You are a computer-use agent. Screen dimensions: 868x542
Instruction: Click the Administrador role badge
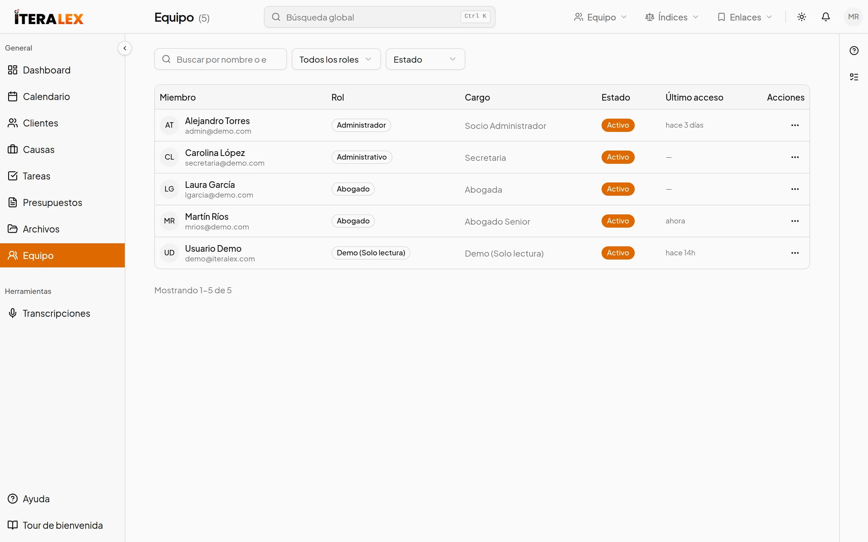click(x=361, y=125)
